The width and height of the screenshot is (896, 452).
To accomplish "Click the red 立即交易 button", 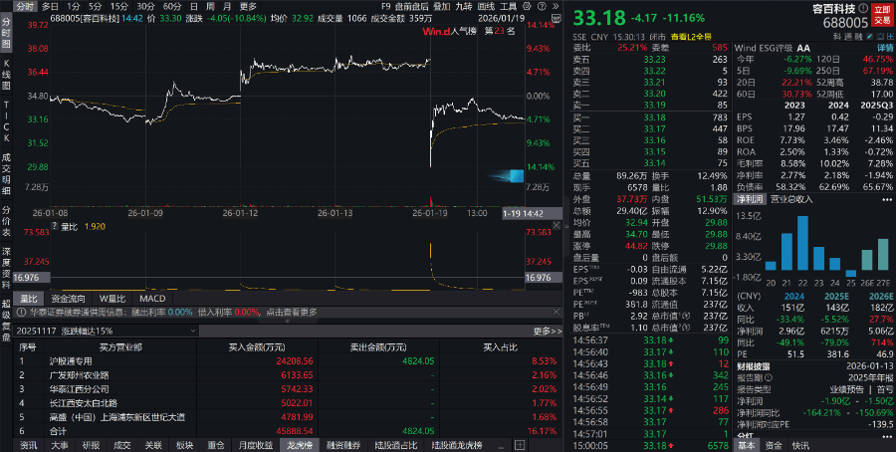I will tap(882, 15).
